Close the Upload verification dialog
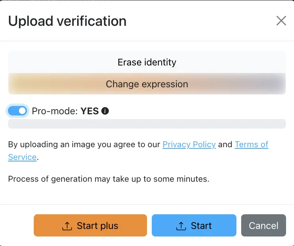 pos(281,21)
